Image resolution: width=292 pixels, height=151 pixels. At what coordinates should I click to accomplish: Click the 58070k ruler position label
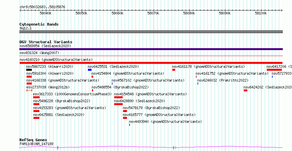coord(154,13)
